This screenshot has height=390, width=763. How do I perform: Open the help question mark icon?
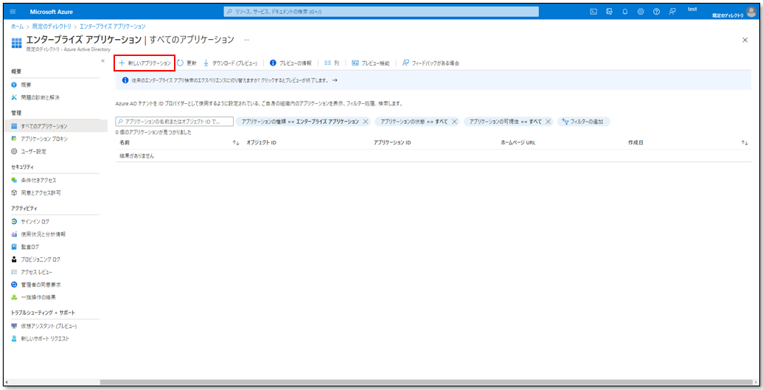[x=655, y=11]
